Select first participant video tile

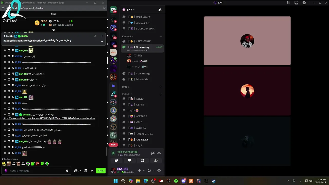[247, 41]
